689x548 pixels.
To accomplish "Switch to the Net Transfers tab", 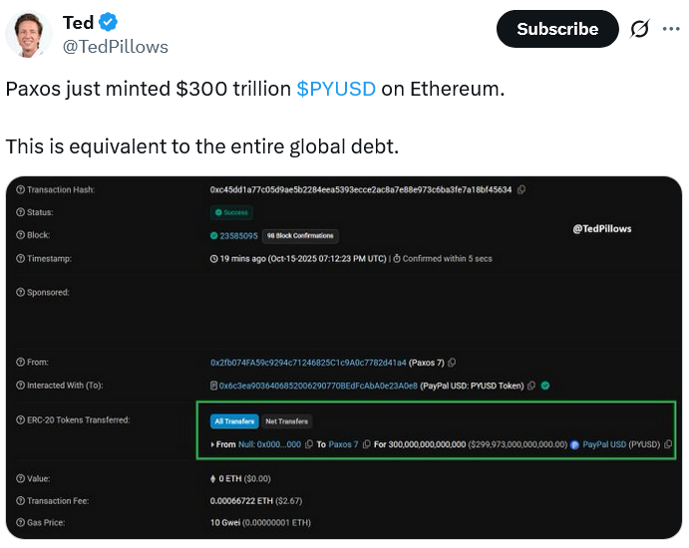I will [x=286, y=421].
